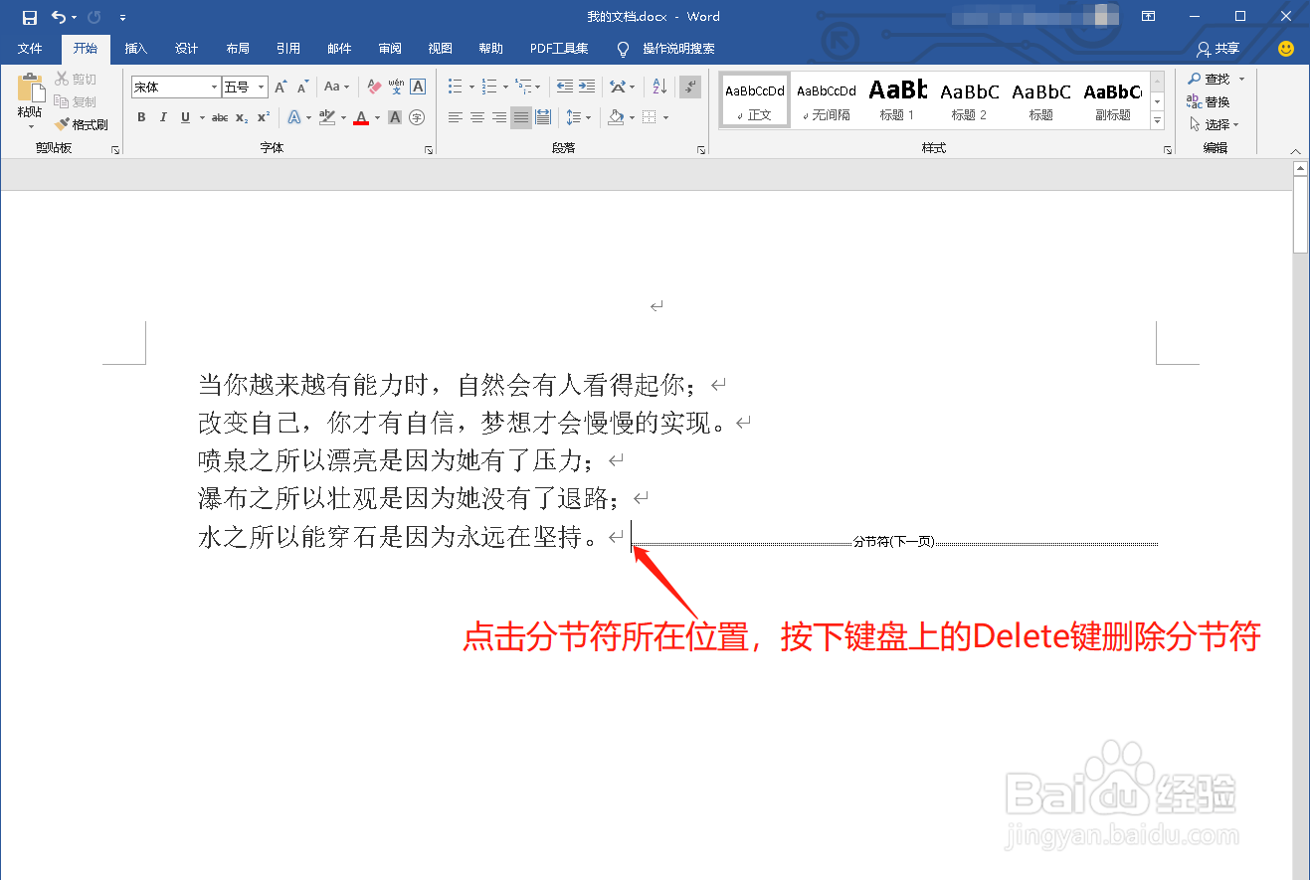
Task: Click the Sort A-Z icon
Action: (659, 88)
